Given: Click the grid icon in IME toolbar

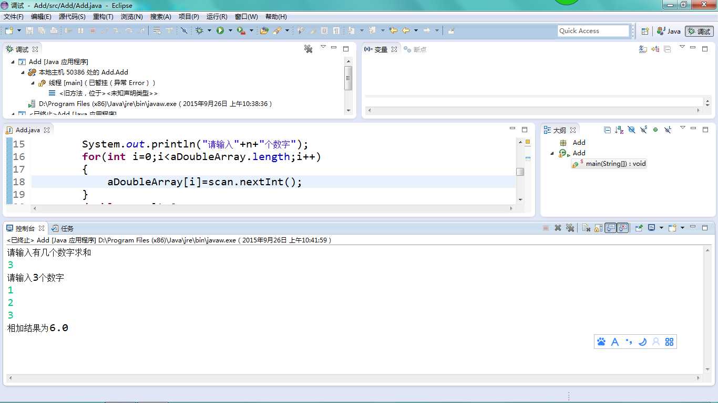Looking at the screenshot, I should pos(669,342).
